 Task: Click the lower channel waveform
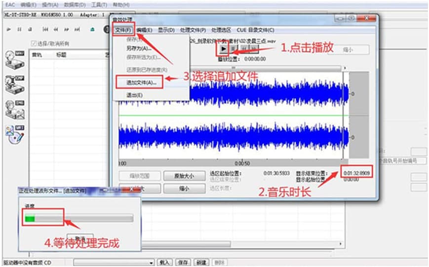click(x=234, y=137)
